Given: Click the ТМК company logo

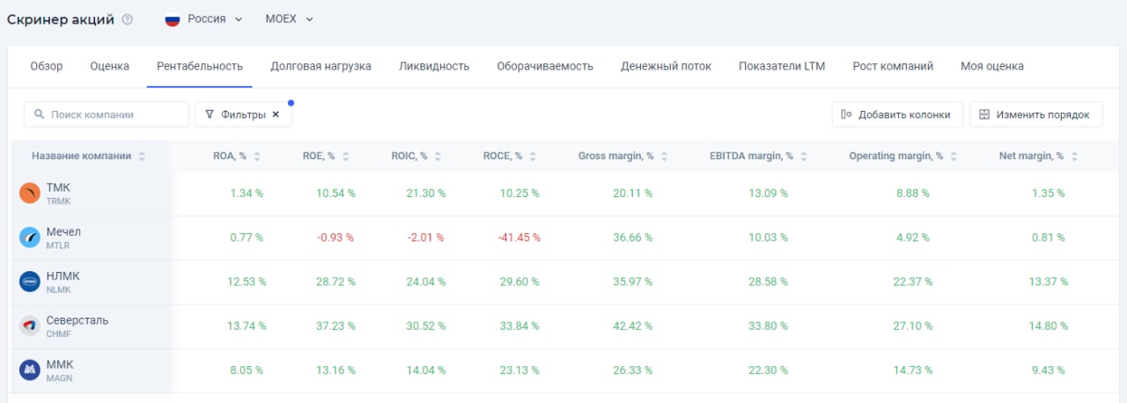Looking at the screenshot, I should coord(30,194).
